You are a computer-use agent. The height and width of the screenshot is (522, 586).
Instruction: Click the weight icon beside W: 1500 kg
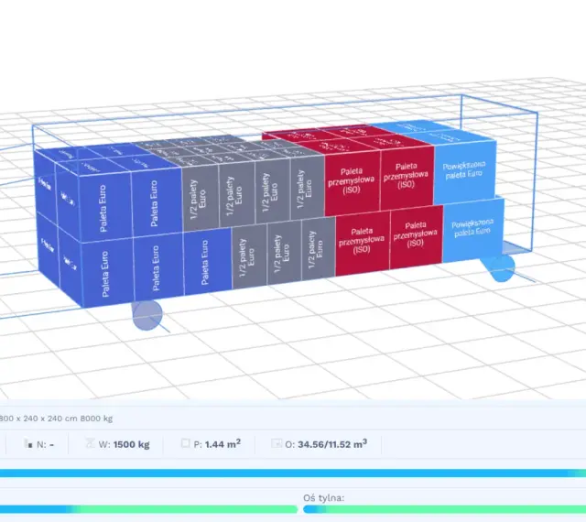click(x=91, y=443)
